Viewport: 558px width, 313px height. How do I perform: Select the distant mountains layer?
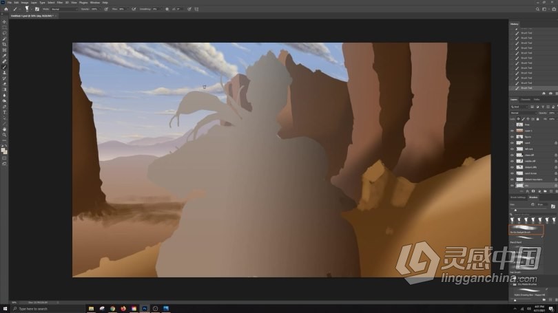click(x=534, y=180)
